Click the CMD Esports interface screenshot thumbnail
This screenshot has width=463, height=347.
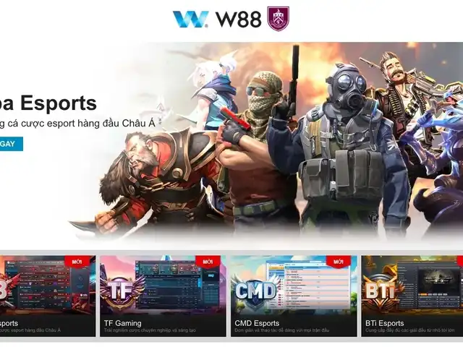307,285
